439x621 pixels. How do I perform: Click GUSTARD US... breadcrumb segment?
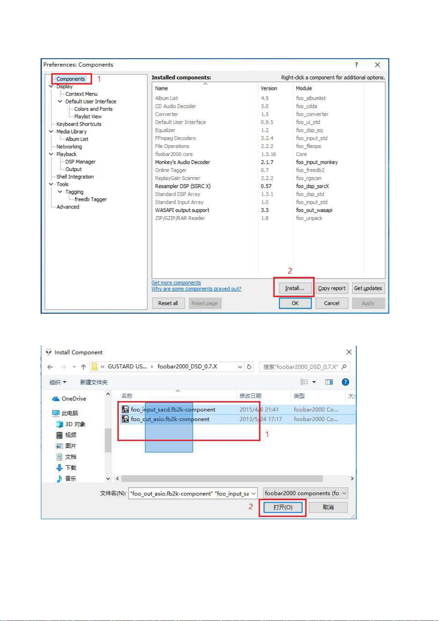[127, 366]
